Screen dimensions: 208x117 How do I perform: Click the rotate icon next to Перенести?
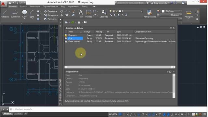coord(62,11)
